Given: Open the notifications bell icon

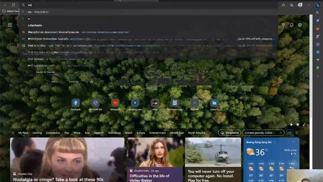Looking at the screenshot, I should (292, 25).
